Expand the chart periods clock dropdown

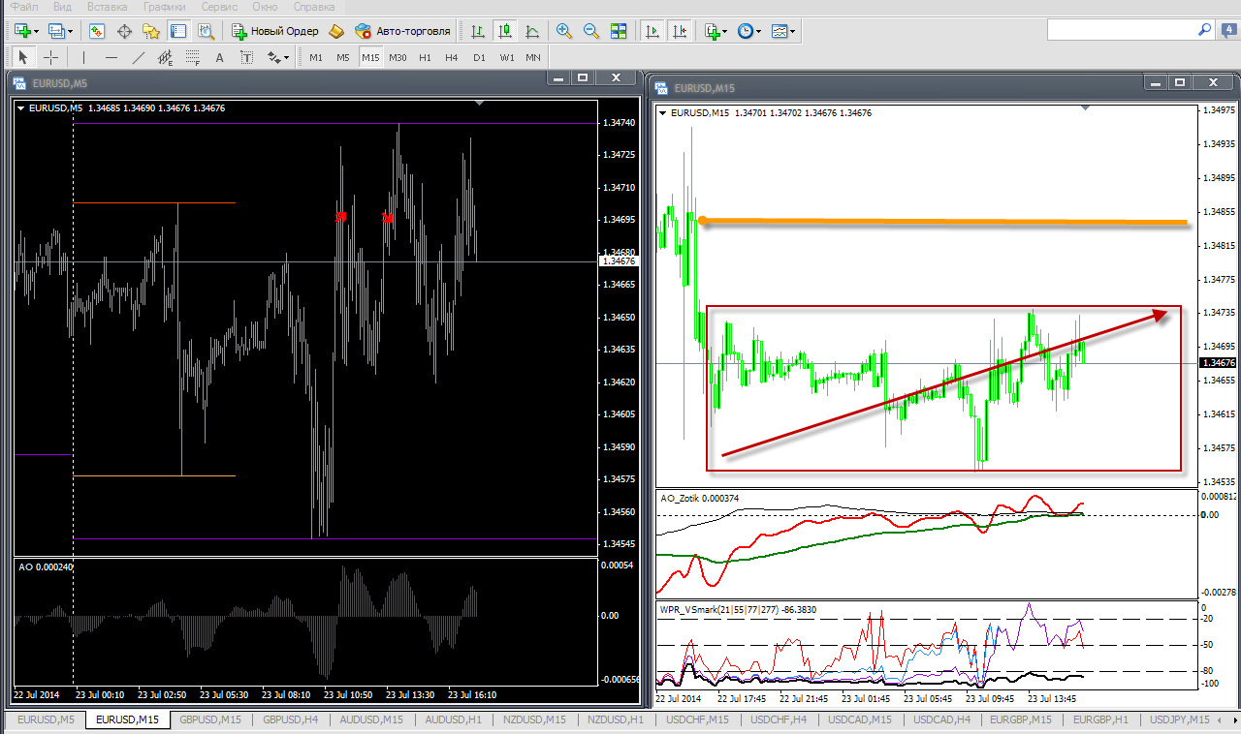pyautogui.click(x=748, y=31)
